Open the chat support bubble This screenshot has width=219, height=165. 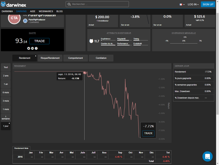click(x=207, y=157)
